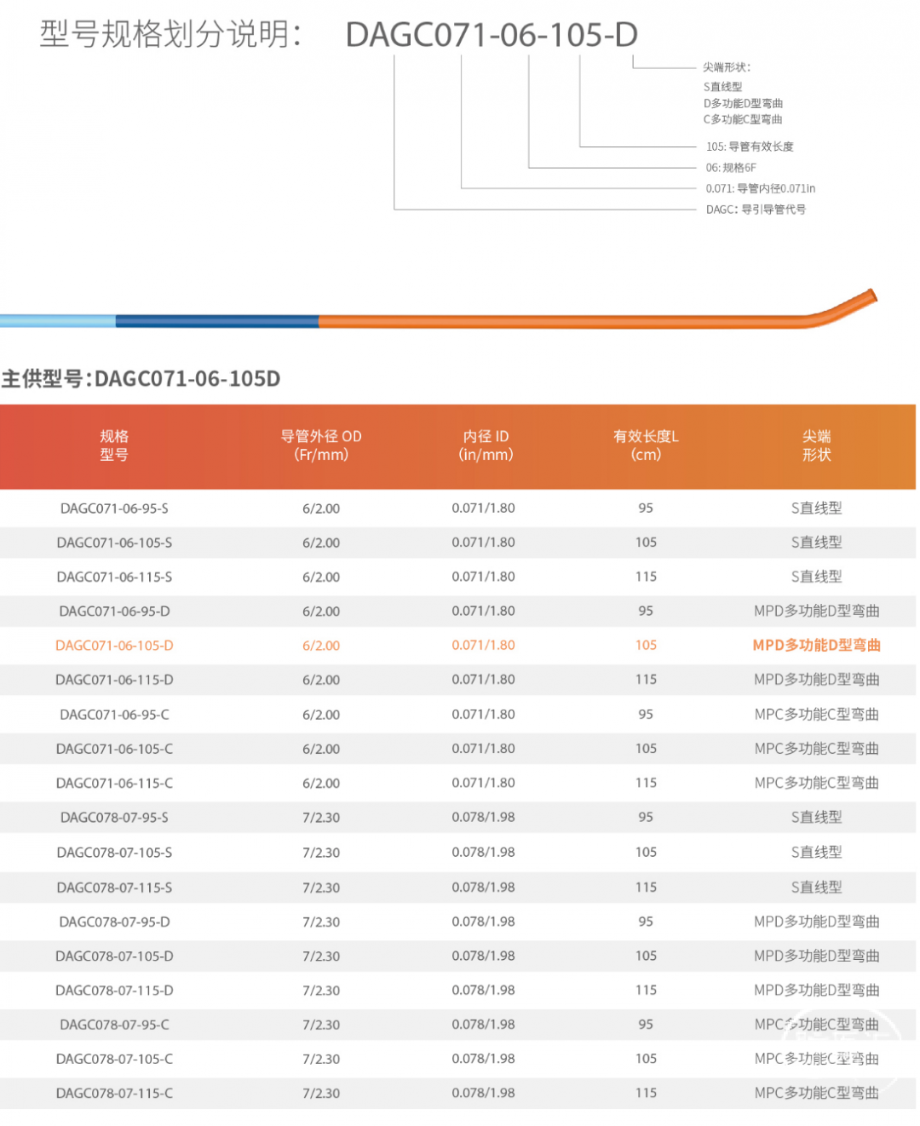Select the model cell DAGC078-07-115-S
The height and width of the screenshot is (1126, 920).
coord(114,888)
